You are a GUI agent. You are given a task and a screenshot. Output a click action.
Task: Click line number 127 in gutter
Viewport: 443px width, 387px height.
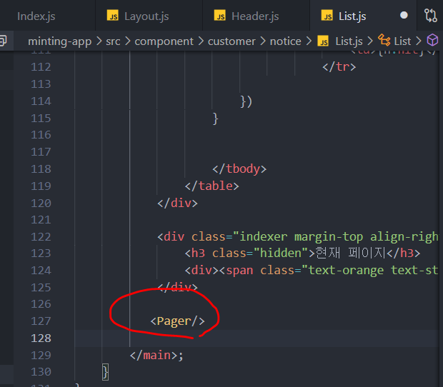coord(41,321)
